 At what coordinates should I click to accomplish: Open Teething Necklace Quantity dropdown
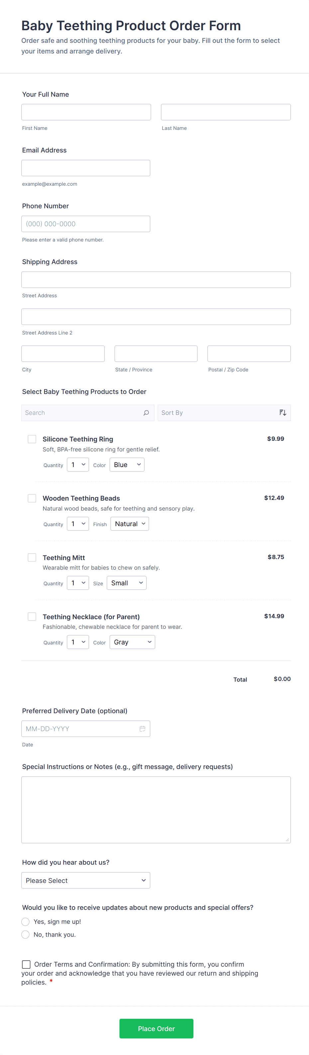pyautogui.click(x=78, y=642)
